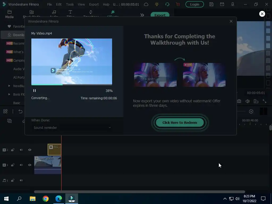Open the envelope messages icon
272x204 pixels.
point(222,4)
